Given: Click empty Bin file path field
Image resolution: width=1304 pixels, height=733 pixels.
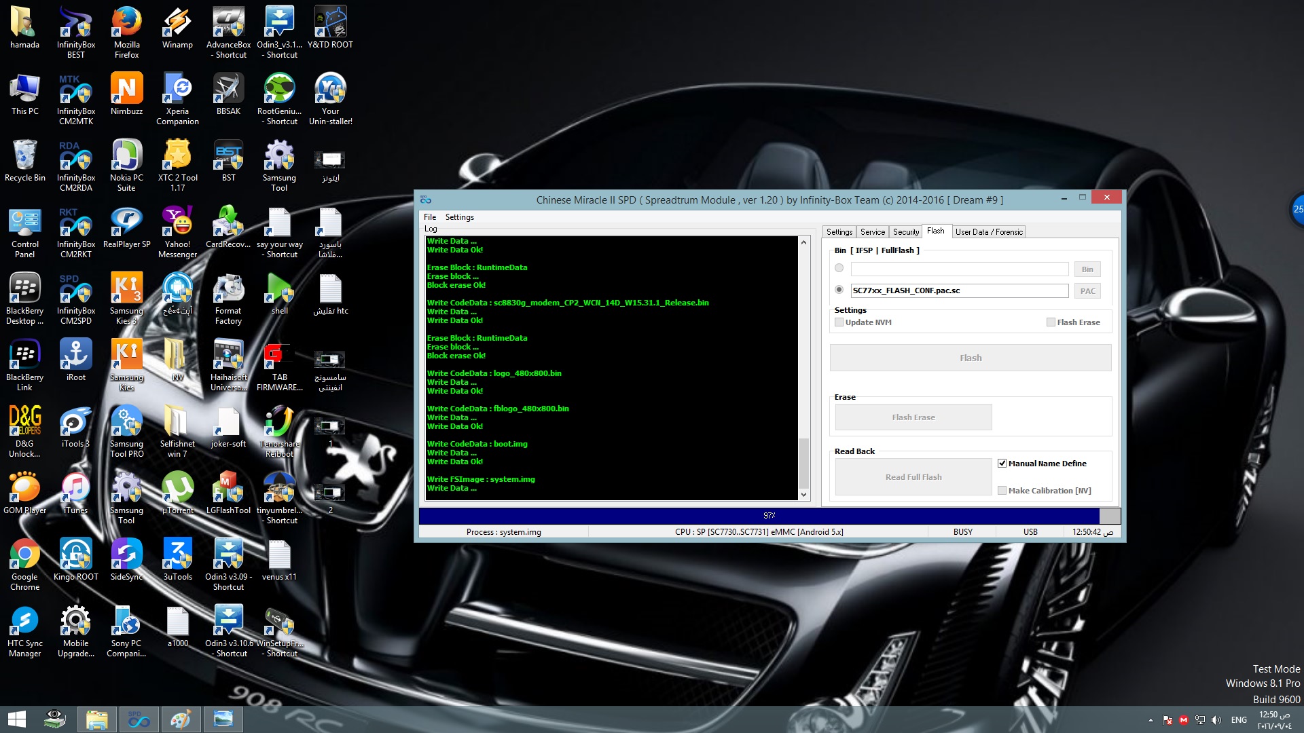Looking at the screenshot, I should point(960,269).
